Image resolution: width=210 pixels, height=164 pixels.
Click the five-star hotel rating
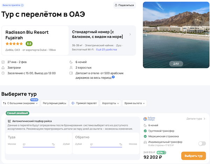coord(14,44)
